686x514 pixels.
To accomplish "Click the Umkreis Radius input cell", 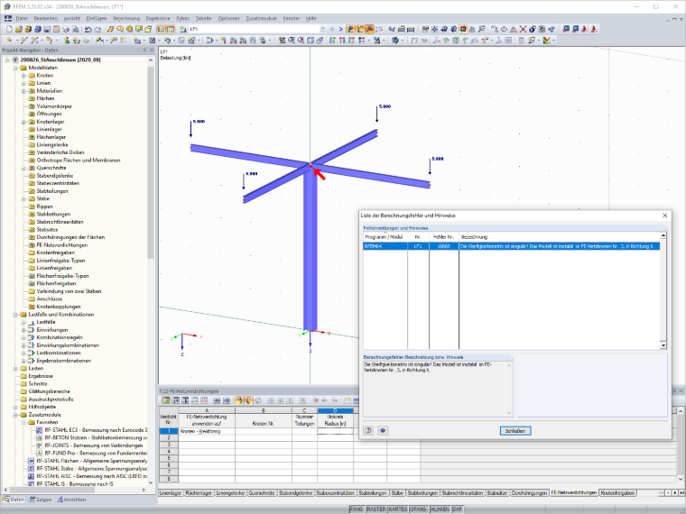I will 335,431.
